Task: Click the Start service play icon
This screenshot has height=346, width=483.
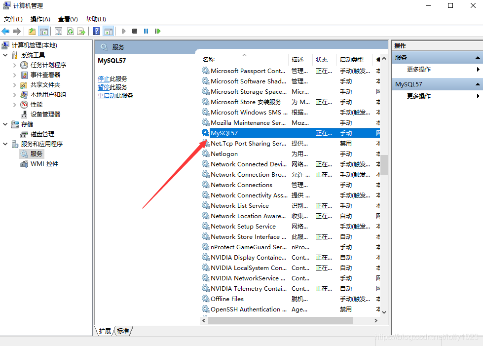Action: point(124,31)
